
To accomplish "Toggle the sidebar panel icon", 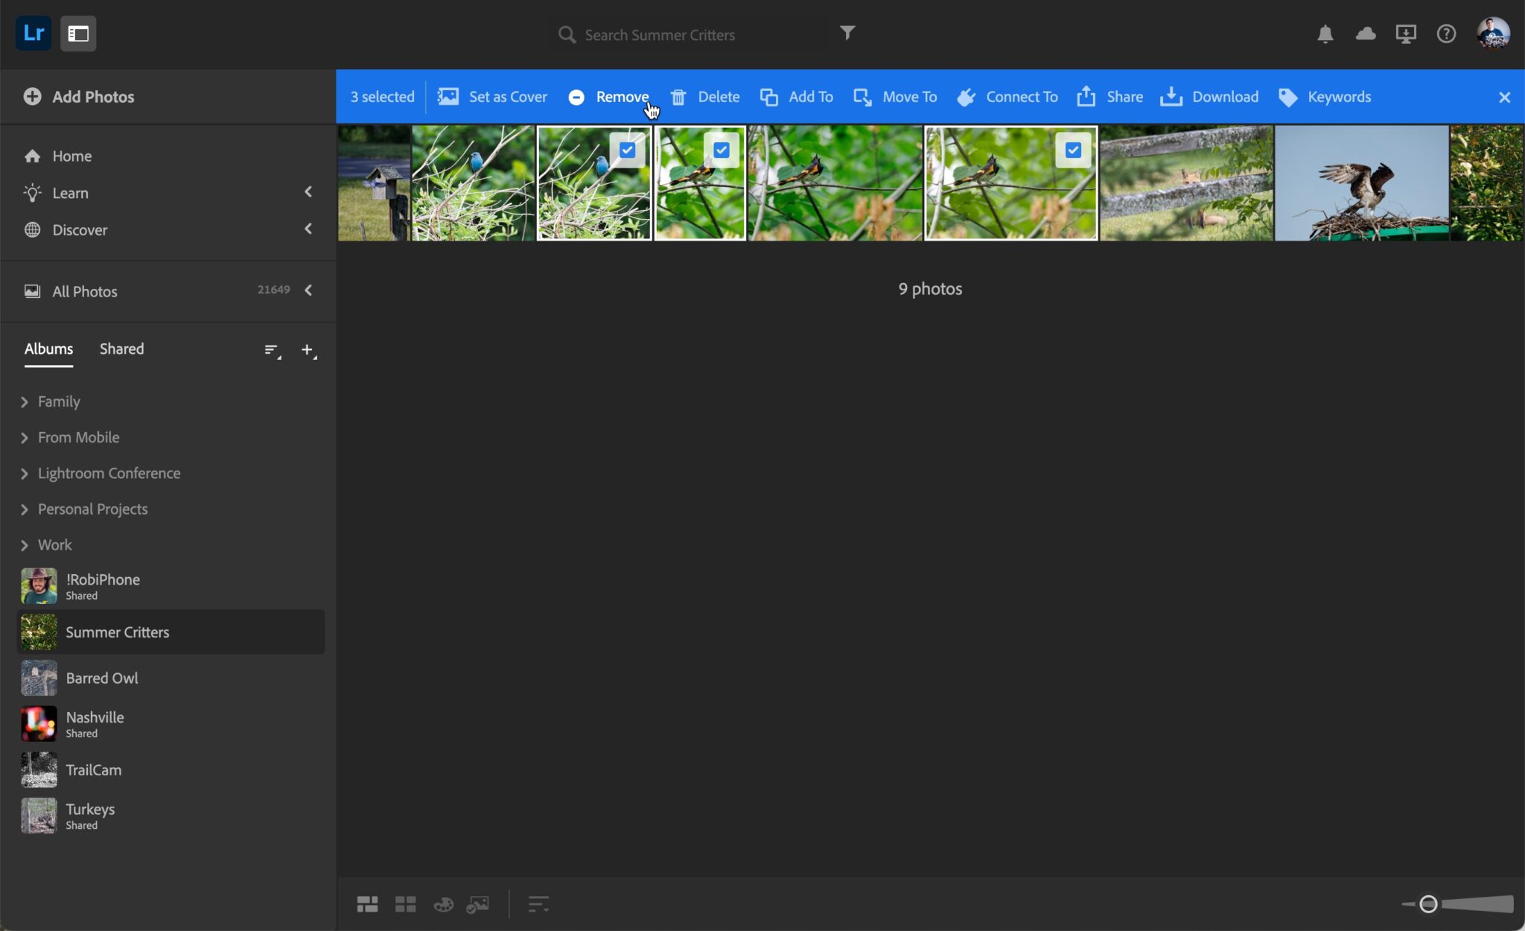I will click(x=77, y=33).
